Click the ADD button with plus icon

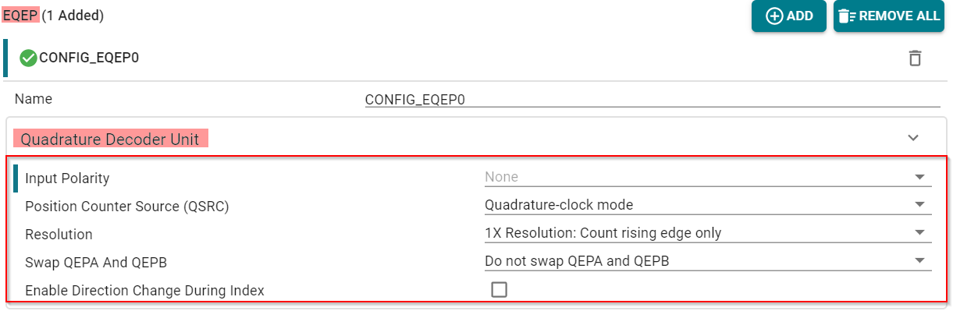[788, 16]
